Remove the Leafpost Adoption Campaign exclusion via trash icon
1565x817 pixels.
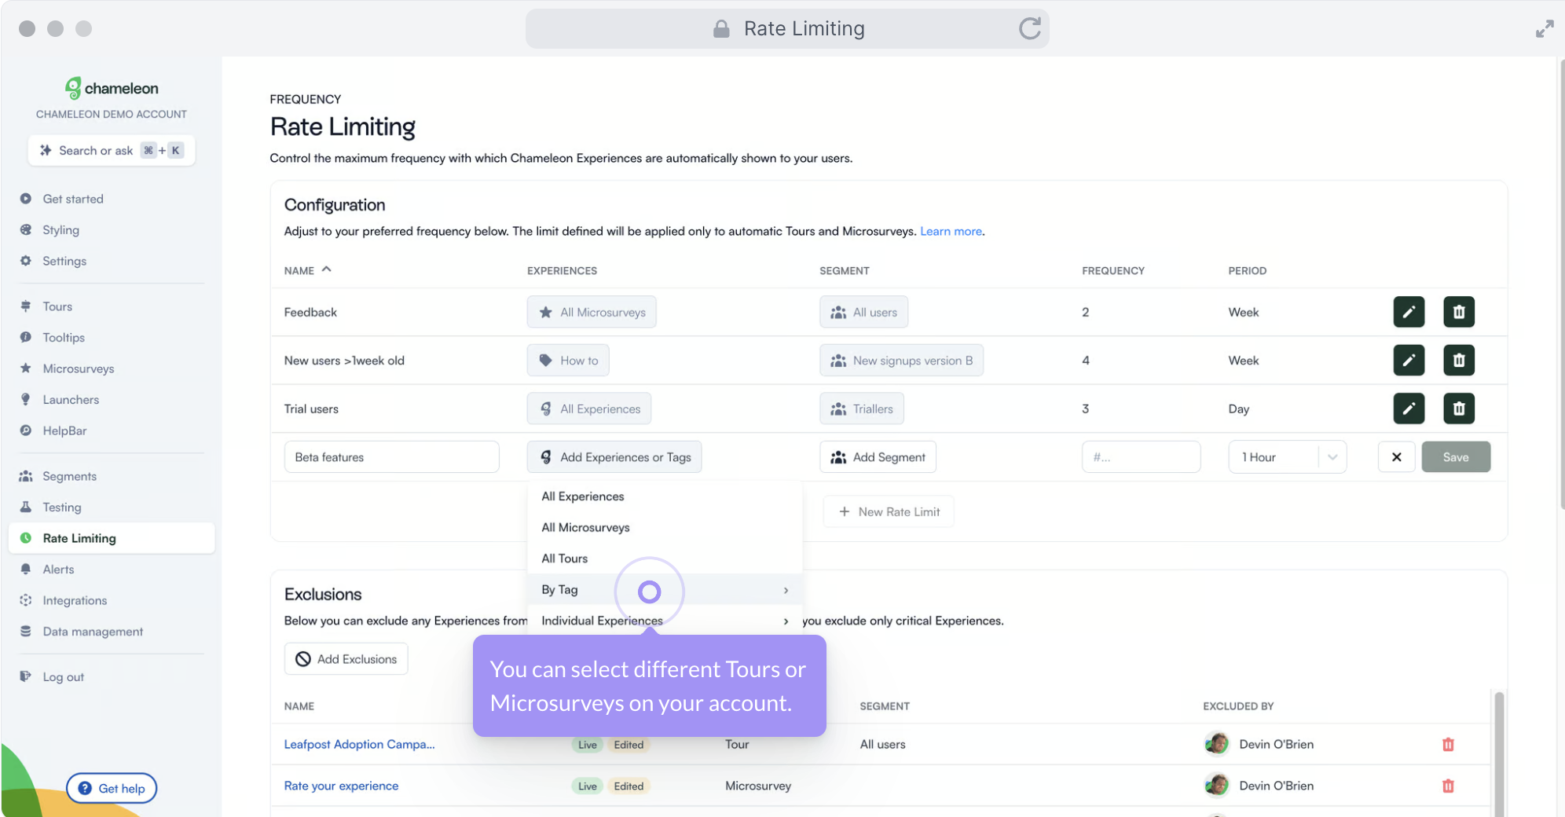[x=1448, y=744]
